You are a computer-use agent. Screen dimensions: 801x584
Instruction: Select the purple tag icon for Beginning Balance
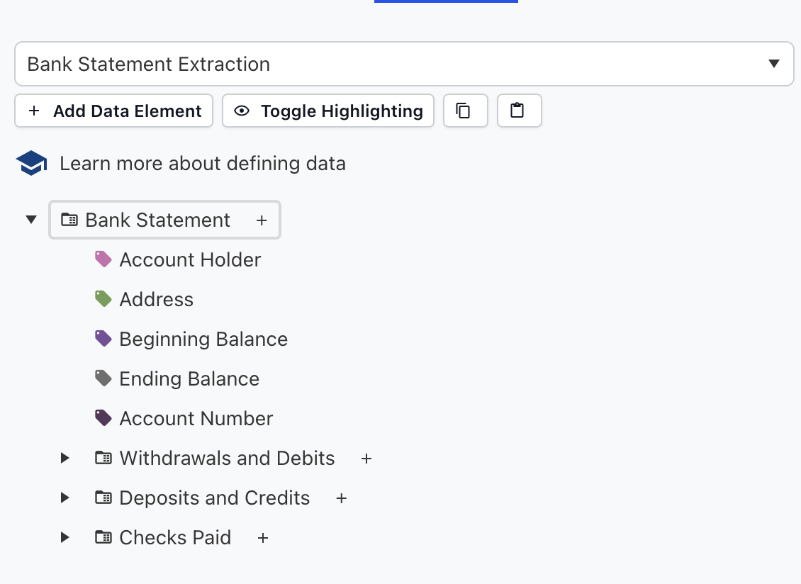coord(103,338)
